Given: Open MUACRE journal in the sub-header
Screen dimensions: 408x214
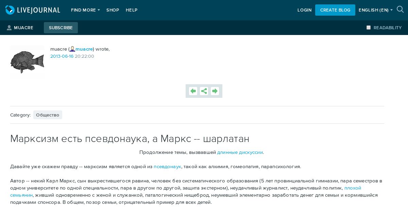Looking at the screenshot, I should coord(20,28).
